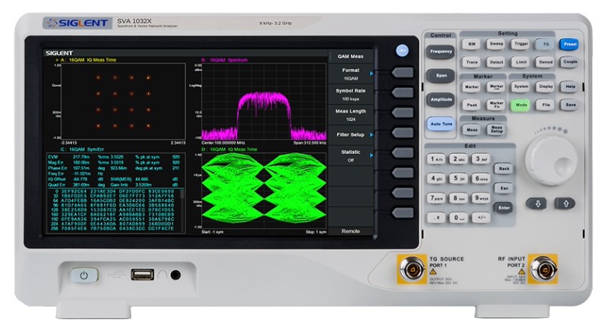Open the Symbol Rate setting
The width and height of the screenshot is (608, 330).
(x=350, y=95)
